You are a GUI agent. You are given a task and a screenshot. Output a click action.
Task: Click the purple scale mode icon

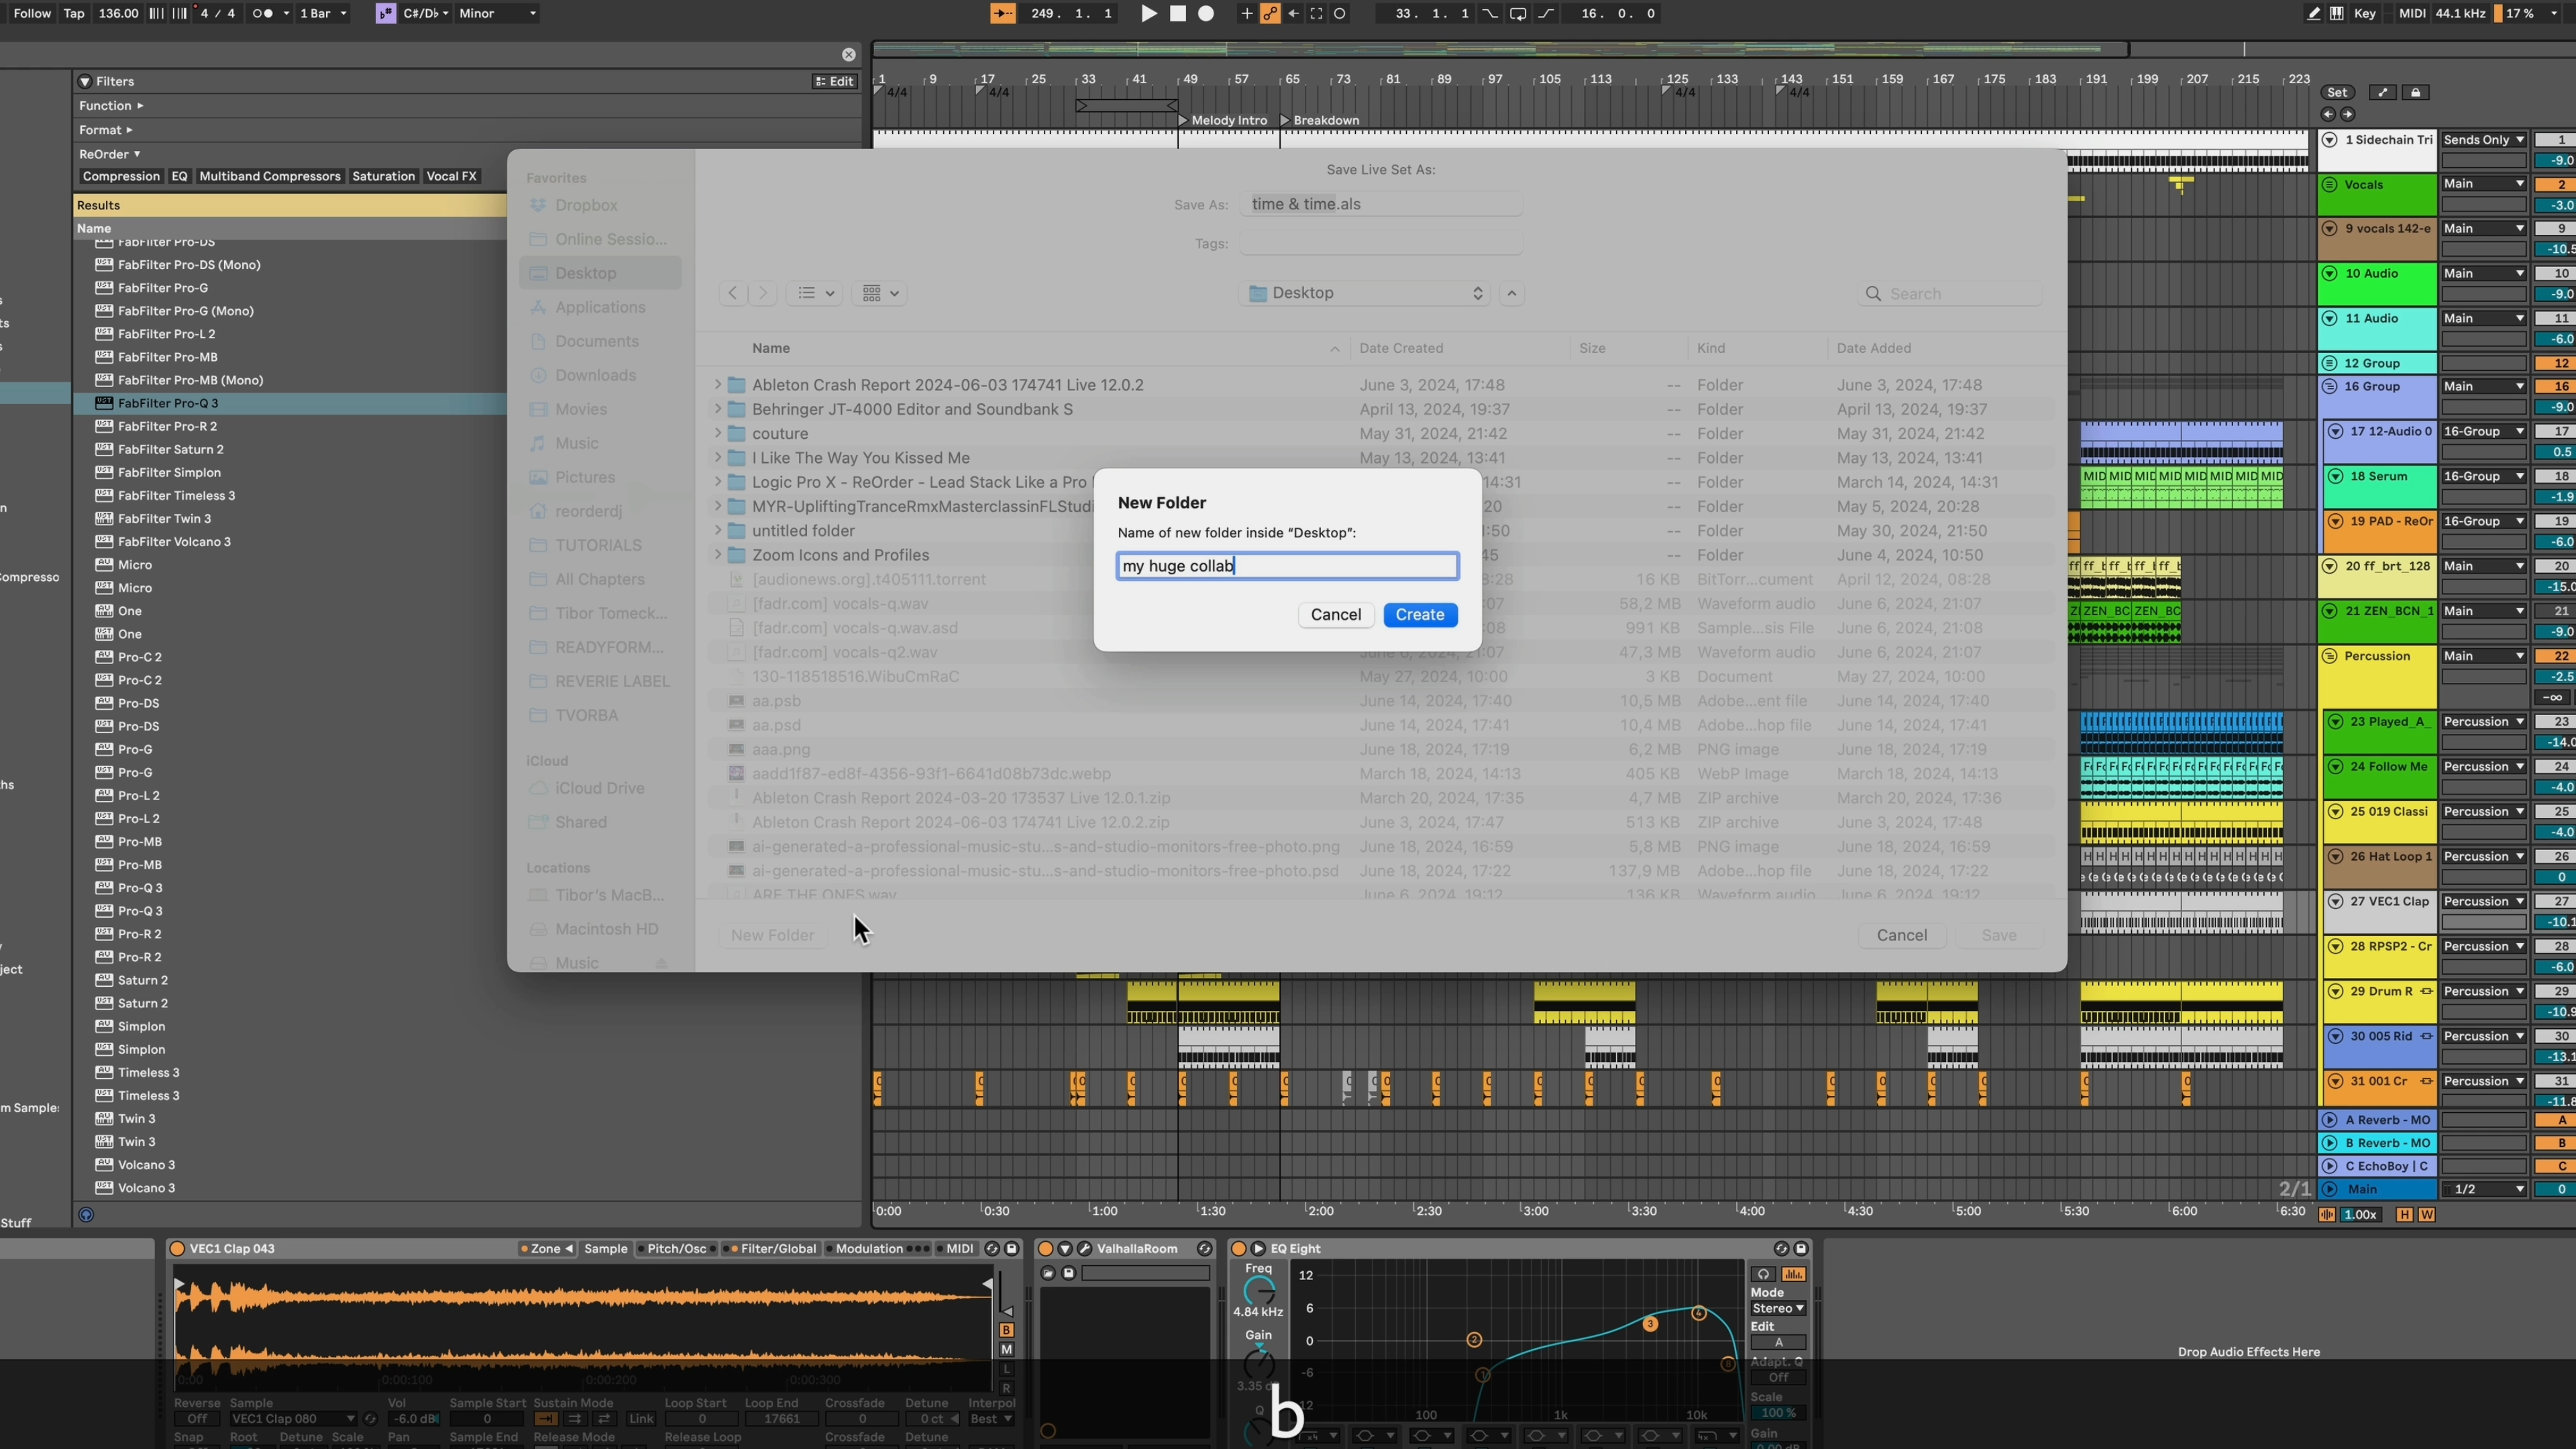point(385,13)
